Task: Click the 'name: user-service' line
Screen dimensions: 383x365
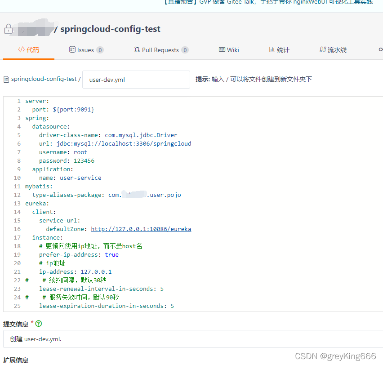Action: [x=70, y=178]
